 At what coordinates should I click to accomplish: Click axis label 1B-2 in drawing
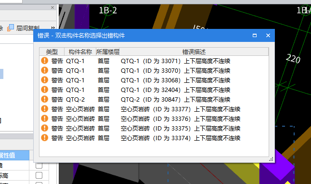coord(108,10)
